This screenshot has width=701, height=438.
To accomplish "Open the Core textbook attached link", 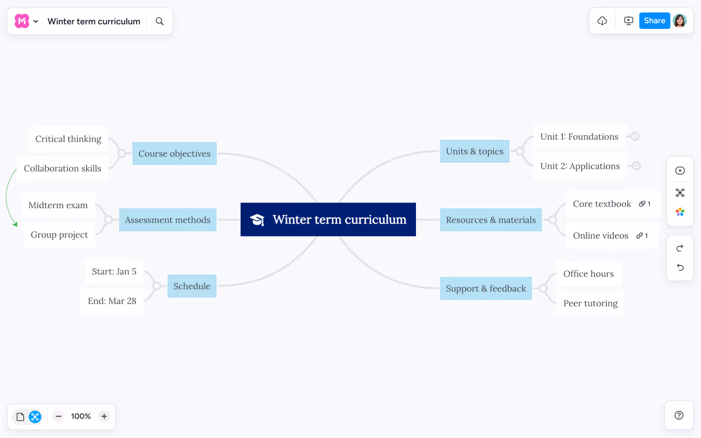I will pyautogui.click(x=644, y=204).
